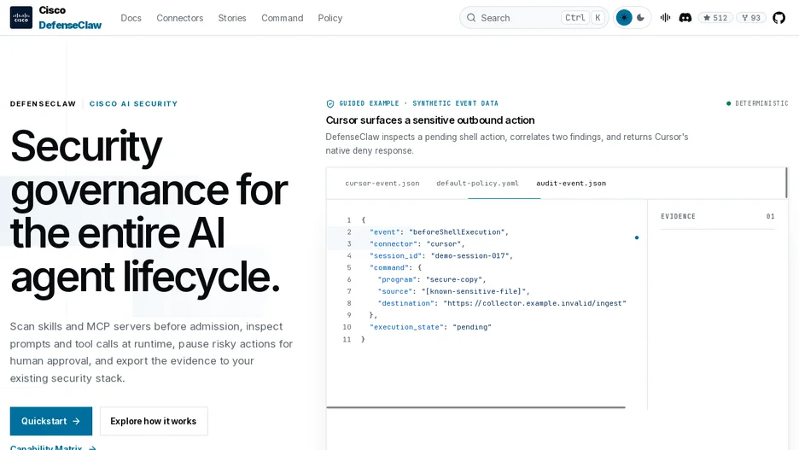799x450 pixels.
Task: Open the Cisco DefenseClaw home link
Action: [x=56, y=18]
